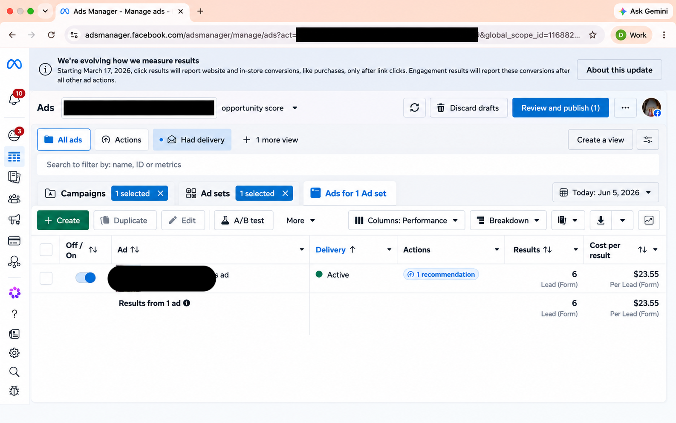Open the Meta logo home icon
The height and width of the screenshot is (423, 676).
click(x=14, y=64)
